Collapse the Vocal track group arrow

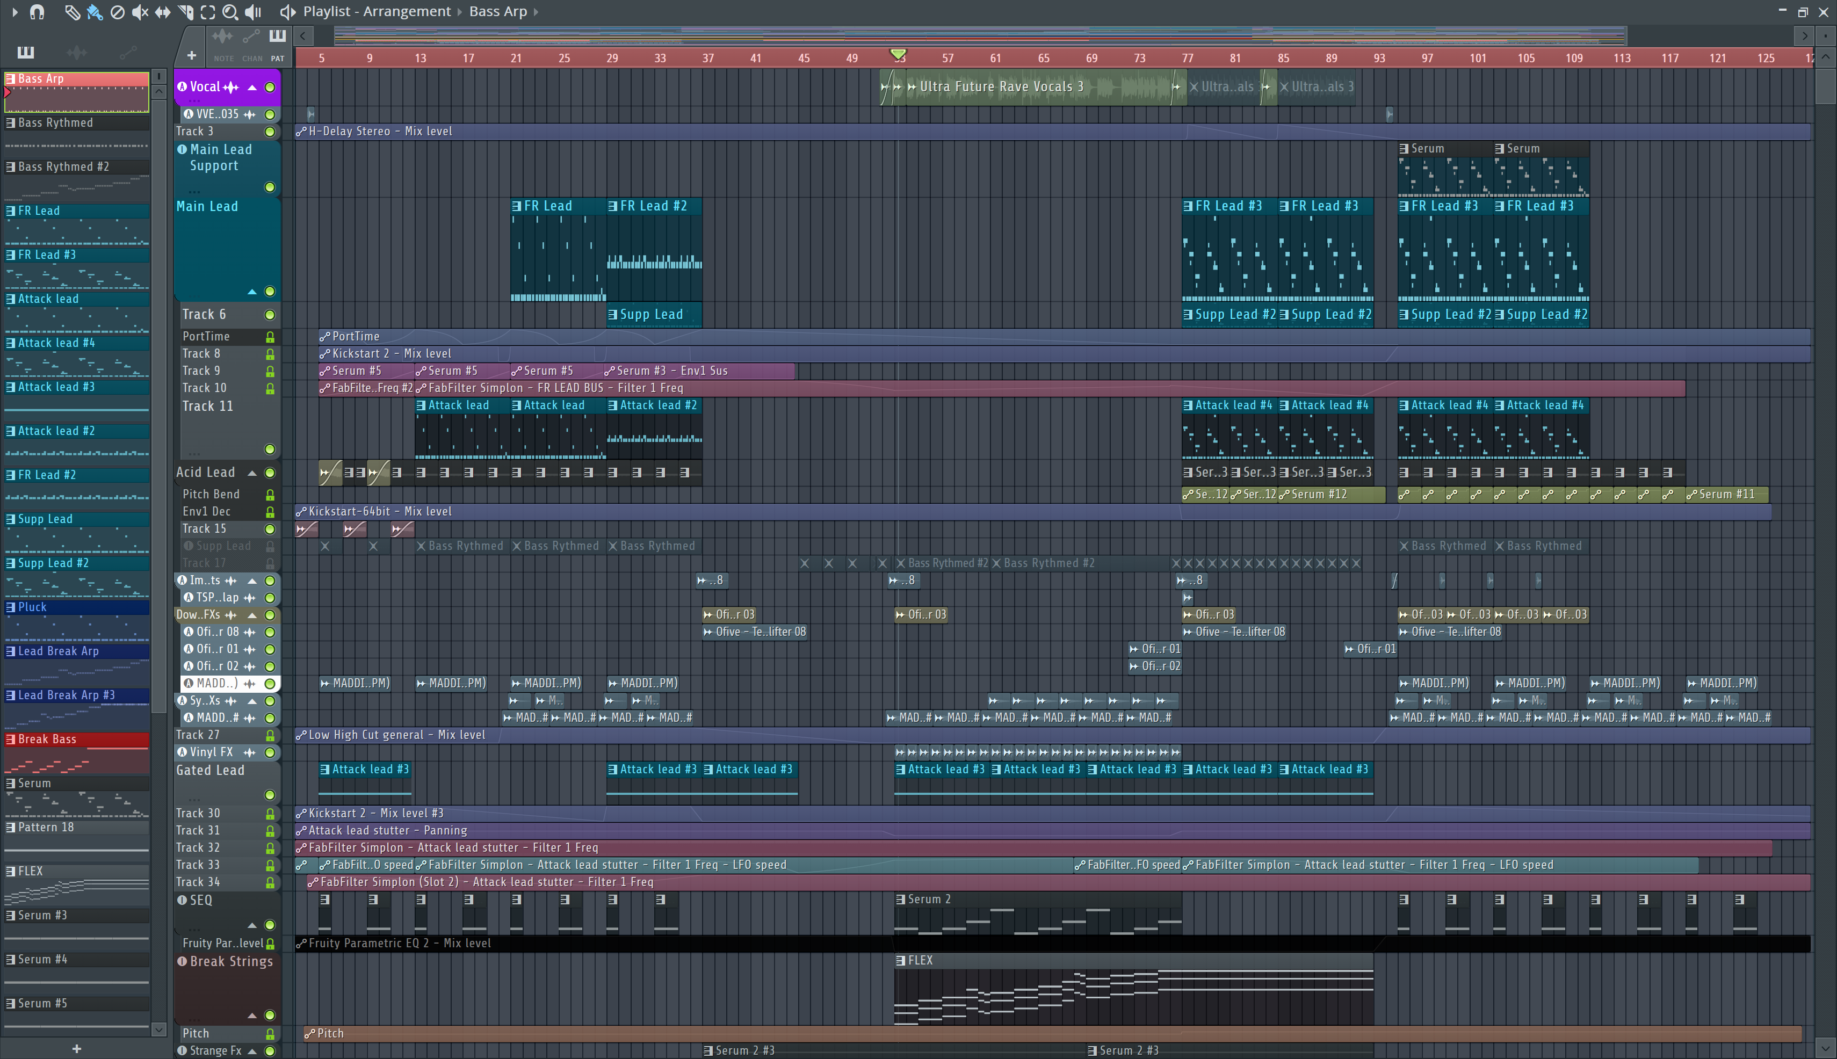point(252,88)
